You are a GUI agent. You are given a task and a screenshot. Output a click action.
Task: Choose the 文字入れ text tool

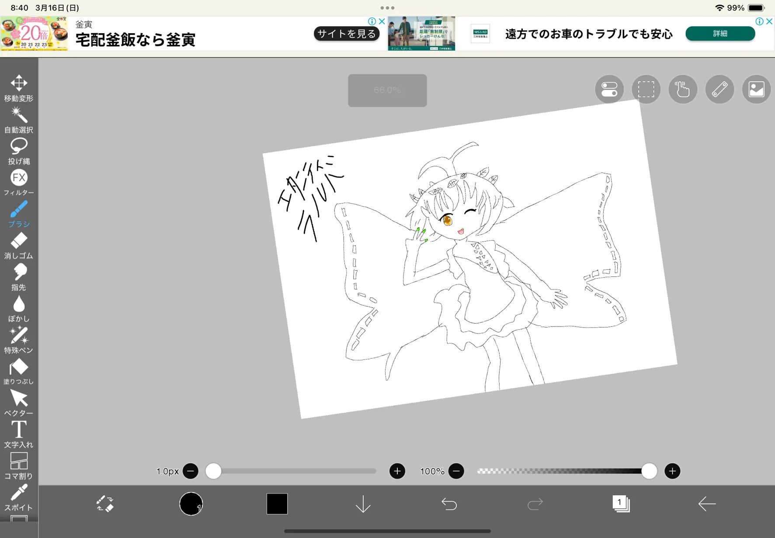pyautogui.click(x=19, y=434)
